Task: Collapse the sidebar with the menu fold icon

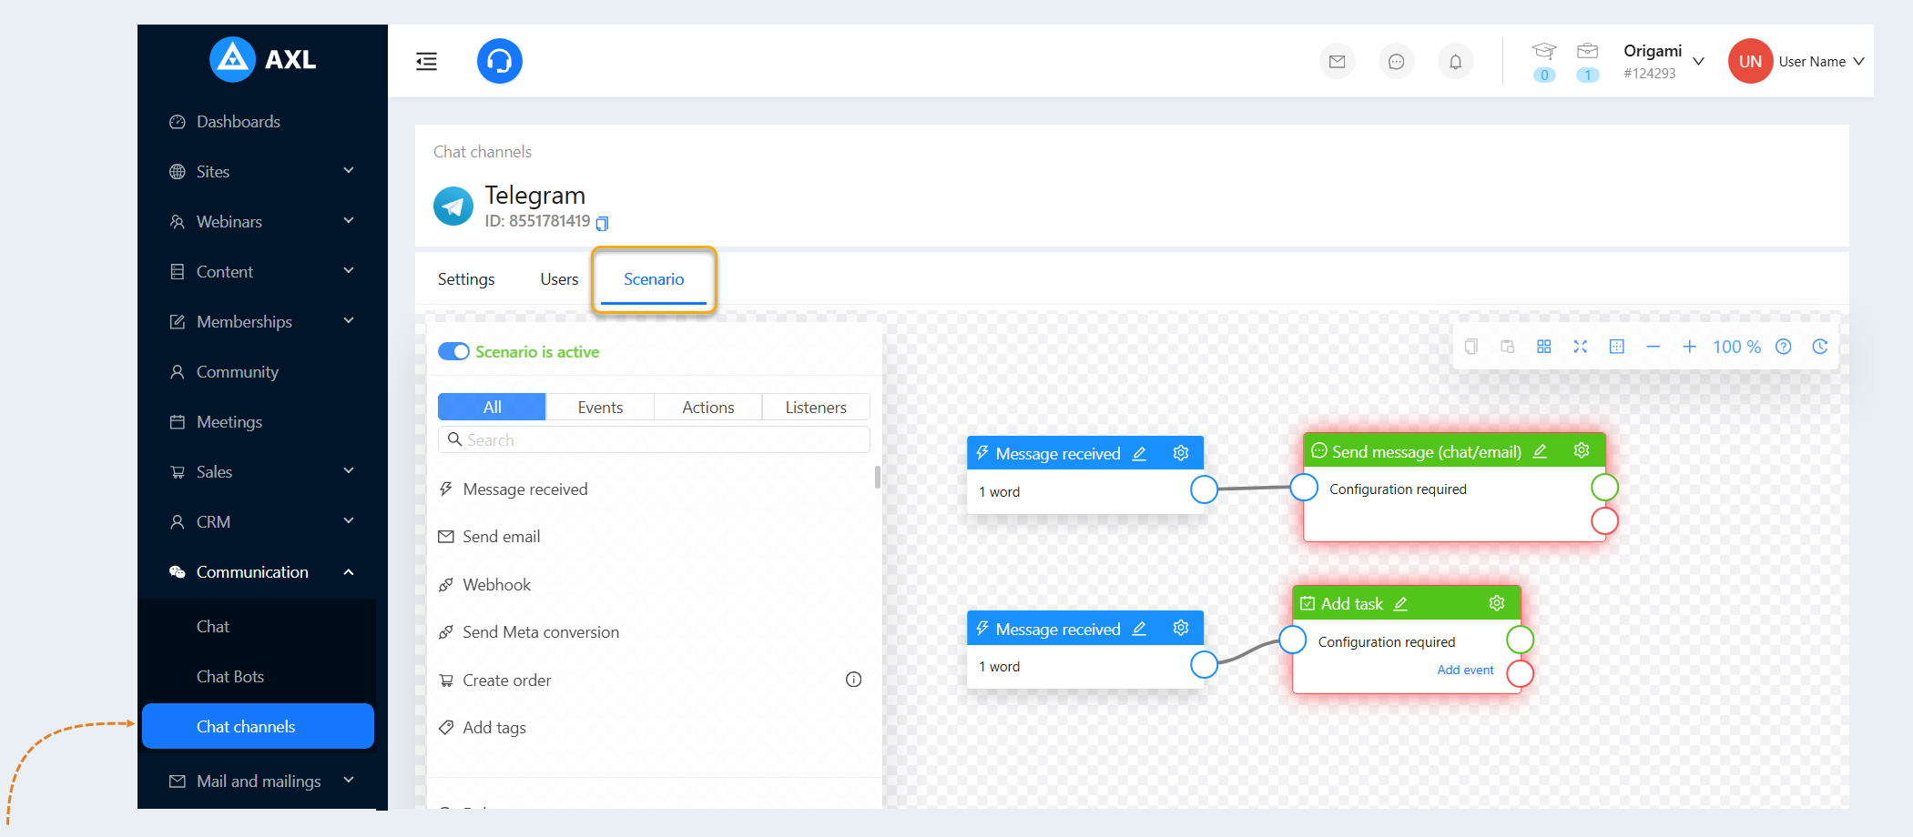Action: 426,61
